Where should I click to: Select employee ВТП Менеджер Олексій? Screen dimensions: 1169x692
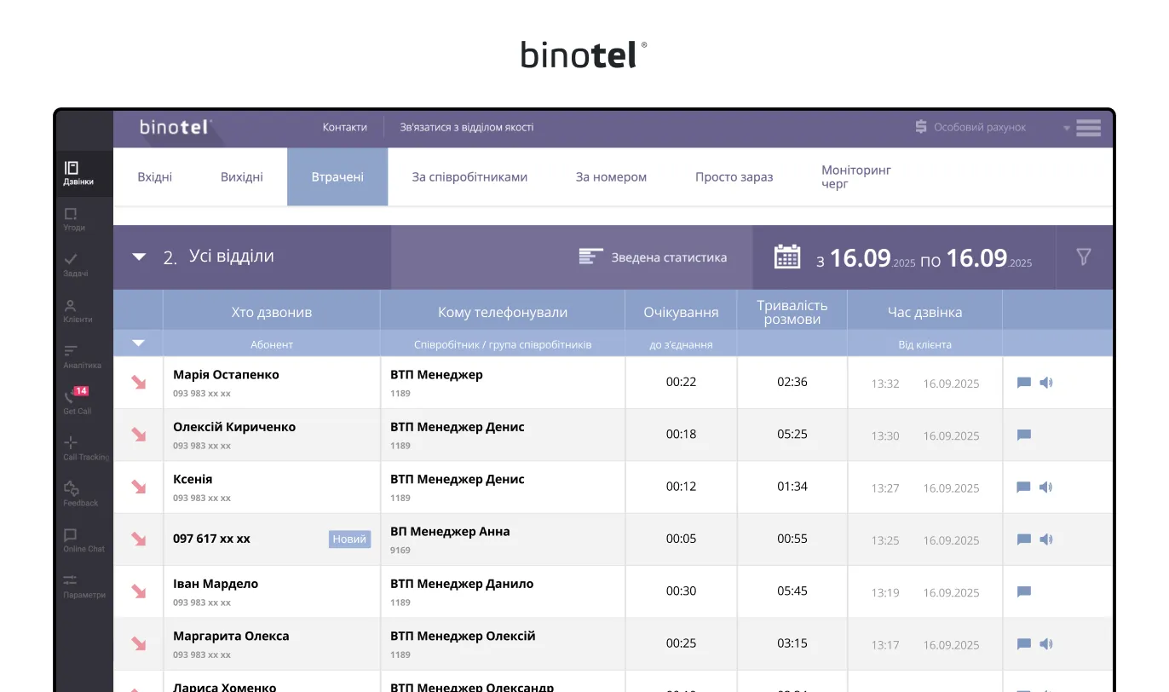tap(463, 636)
